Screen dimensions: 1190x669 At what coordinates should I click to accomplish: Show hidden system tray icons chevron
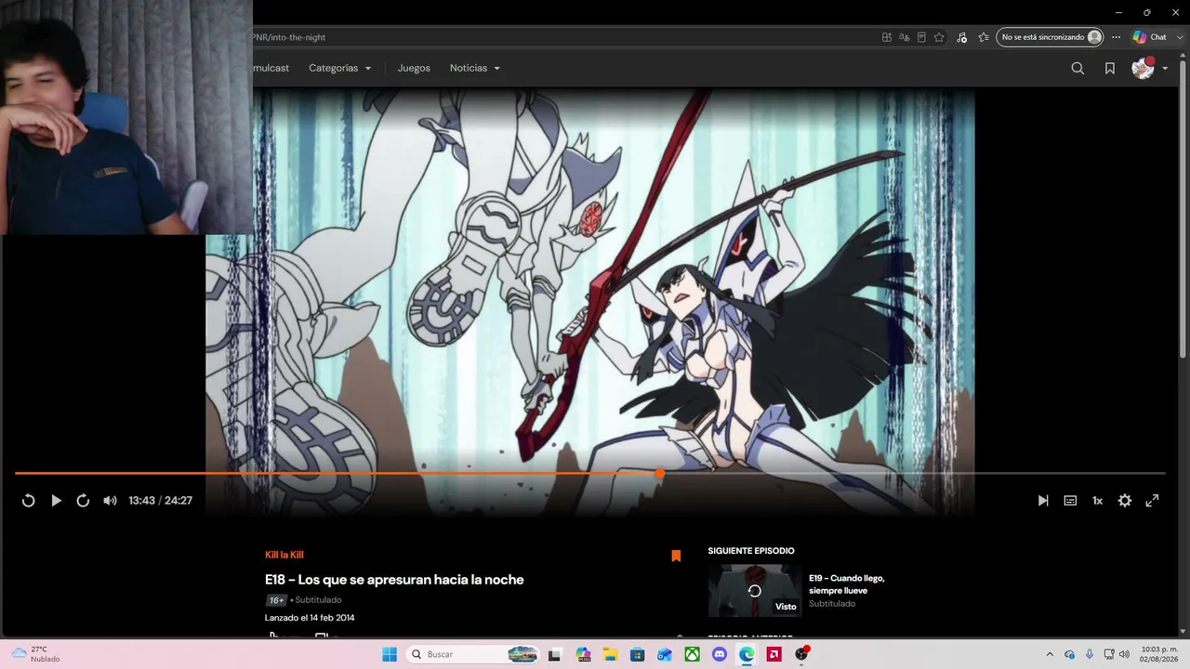1050,654
